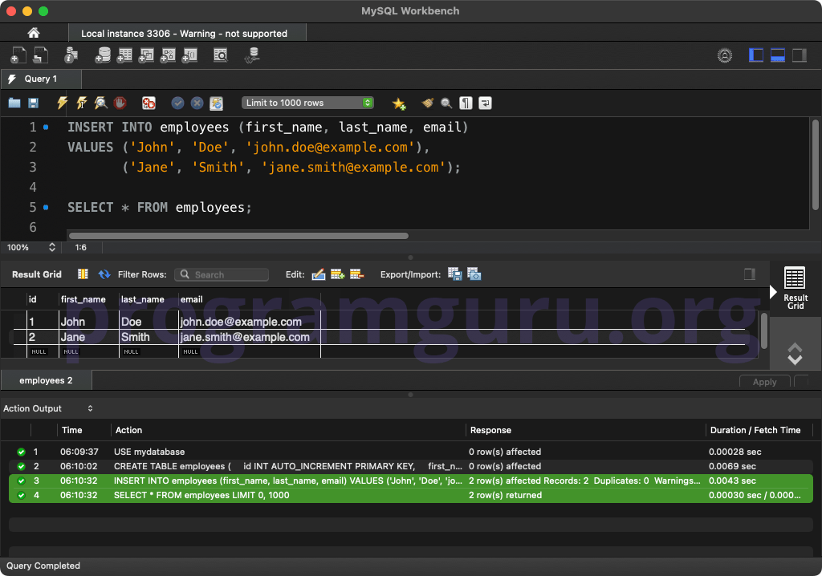822x576 pixels.
Task: Select the Query 1 tab
Action: pos(41,79)
